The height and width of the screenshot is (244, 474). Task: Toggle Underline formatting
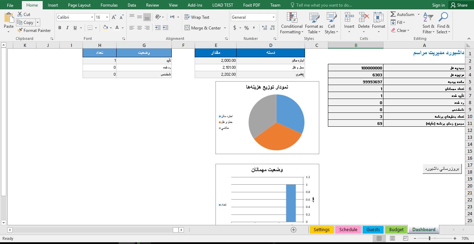(75, 28)
